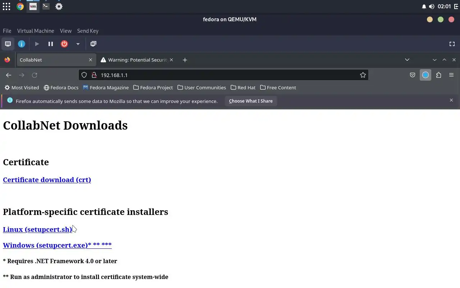Click the Requires .NET Framework 4.0 note
This screenshot has height=288, width=460.
click(x=60, y=261)
